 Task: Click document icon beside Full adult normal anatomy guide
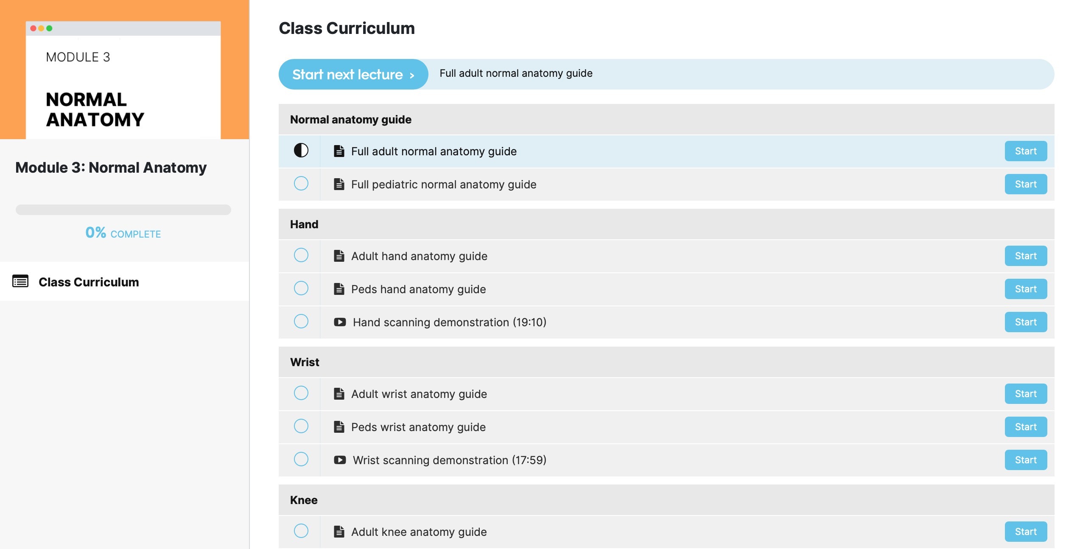[339, 151]
